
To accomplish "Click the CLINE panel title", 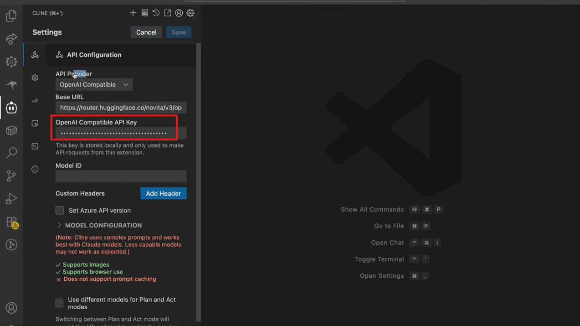I will [47, 13].
